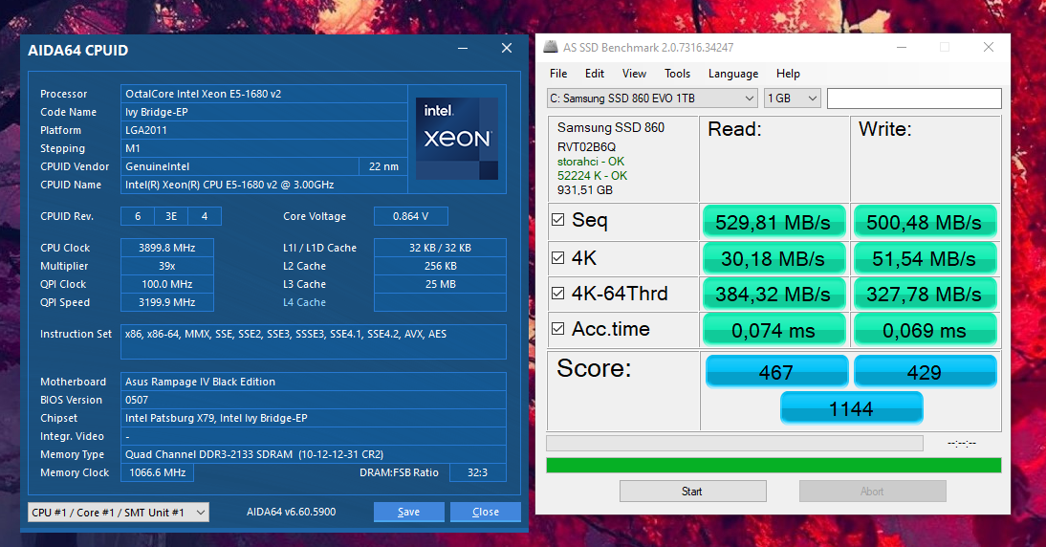
Task: Open the View menu in AS SSD
Action: (634, 74)
